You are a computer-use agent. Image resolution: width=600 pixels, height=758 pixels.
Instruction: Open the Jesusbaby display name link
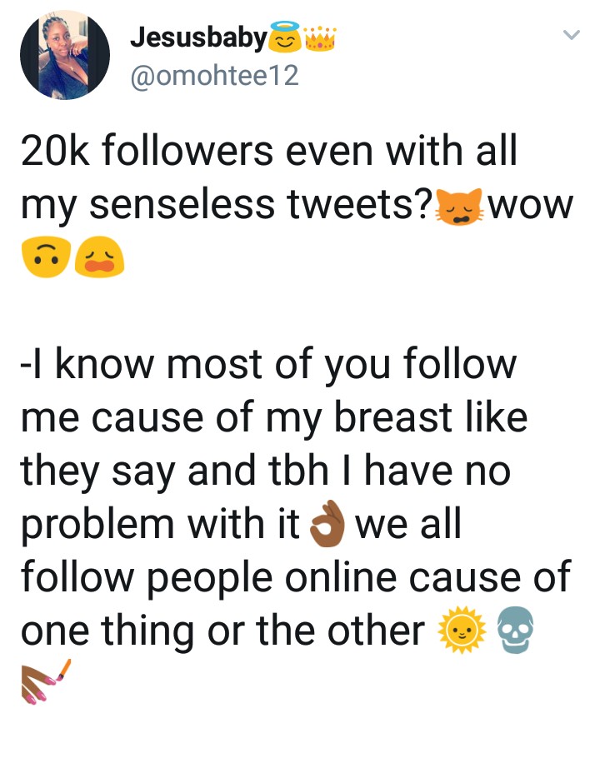tap(198, 37)
